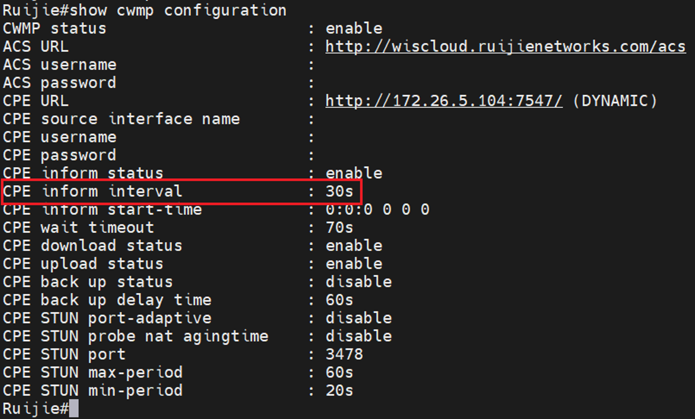Click the CPE inform start-time value
The height and width of the screenshot is (419, 695).
click(x=377, y=209)
